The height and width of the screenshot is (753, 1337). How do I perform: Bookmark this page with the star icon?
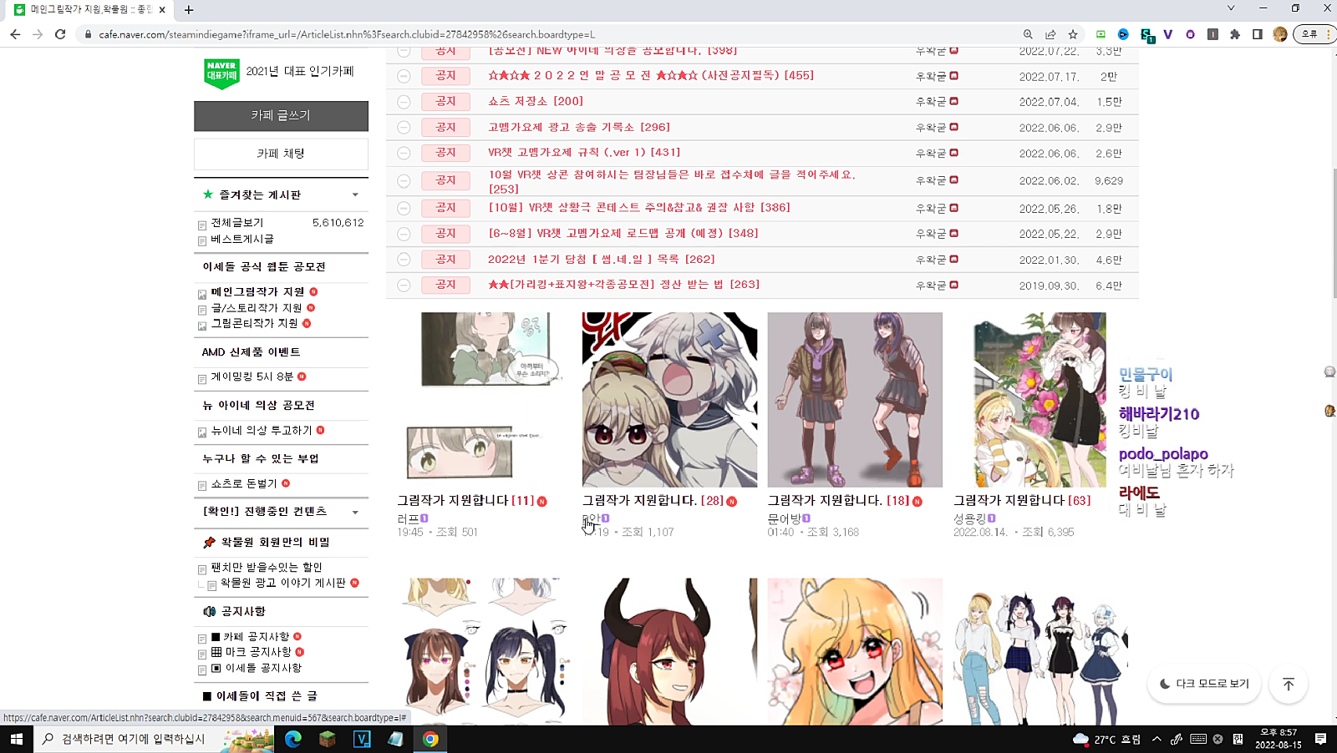1073,34
